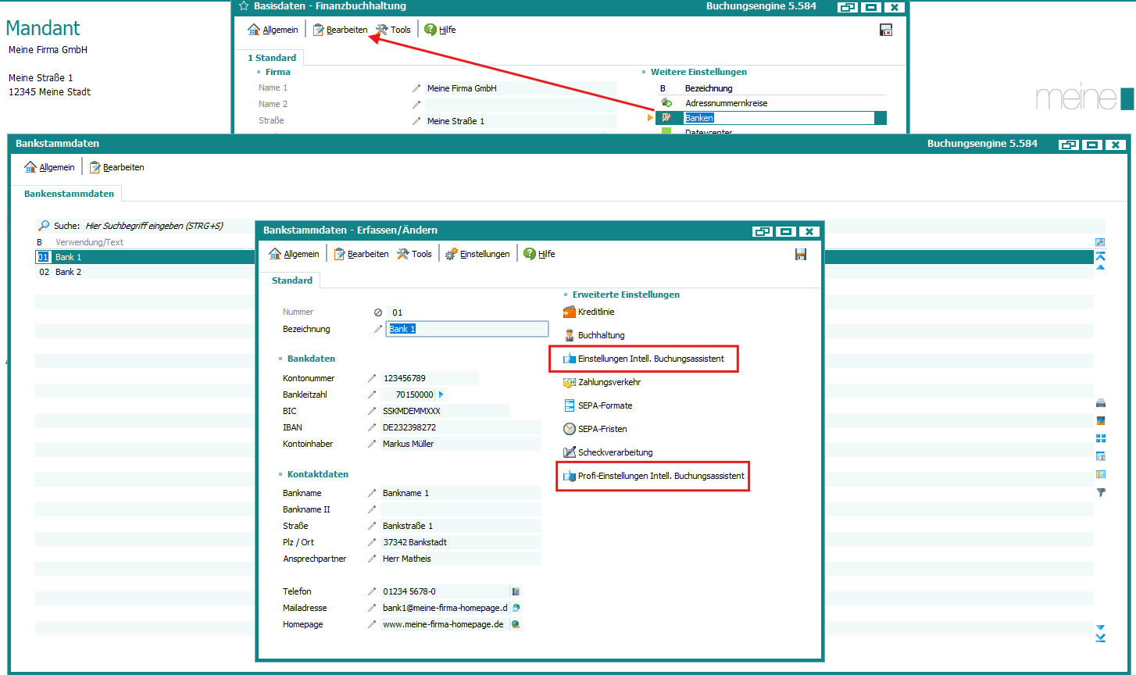The width and height of the screenshot is (1136, 675).
Task: Open Einstellungen Intell. Buchungsassistent link
Action: [x=650, y=359]
